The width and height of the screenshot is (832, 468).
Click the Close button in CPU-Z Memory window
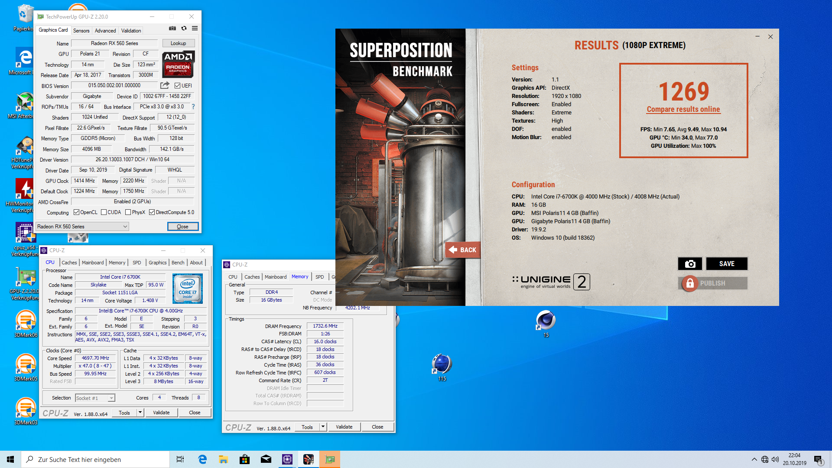[x=377, y=427]
